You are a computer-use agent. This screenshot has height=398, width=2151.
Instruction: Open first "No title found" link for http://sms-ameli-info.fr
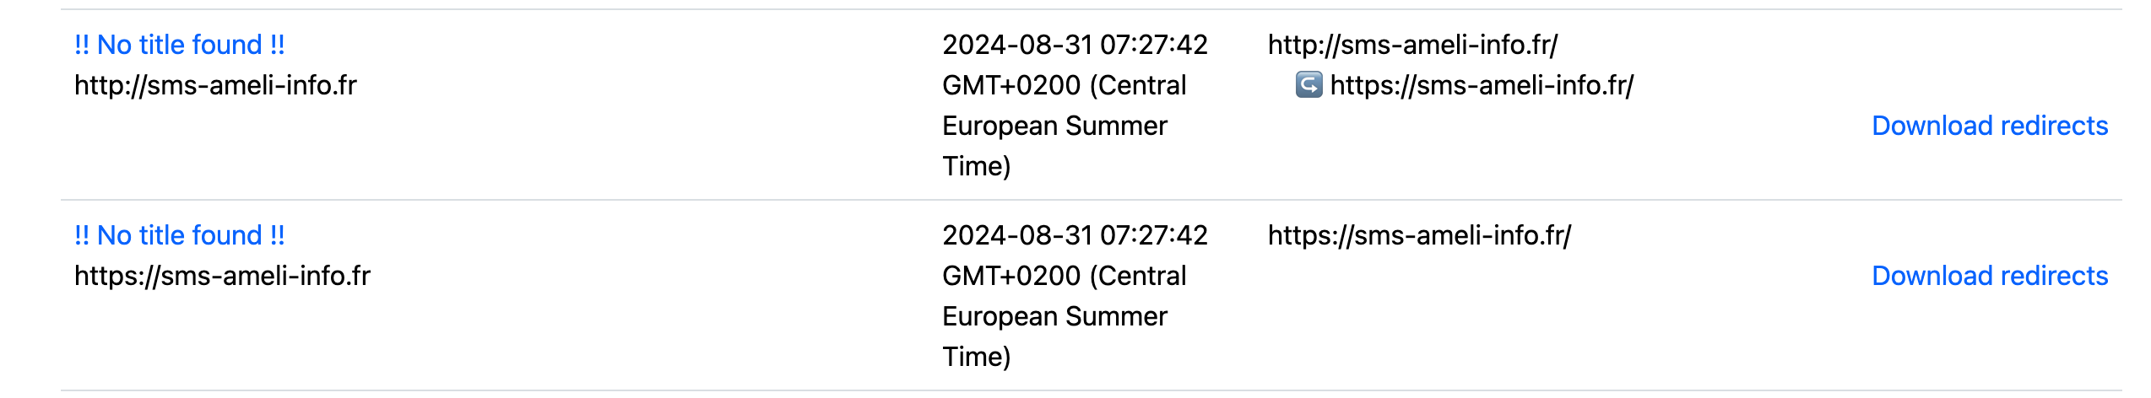point(180,45)
